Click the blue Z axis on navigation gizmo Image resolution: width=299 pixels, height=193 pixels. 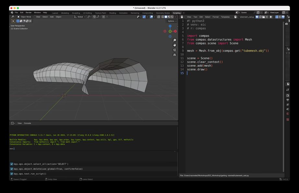click(x=170, y=26)
